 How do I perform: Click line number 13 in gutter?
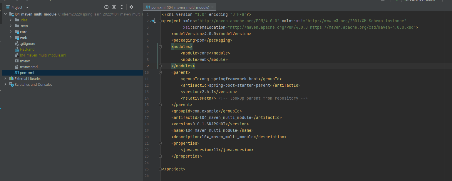click(147, 92)
